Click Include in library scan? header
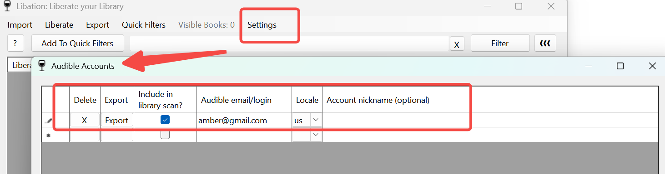The width and height of the screenshot is (665, 174). tap(165, 100)
